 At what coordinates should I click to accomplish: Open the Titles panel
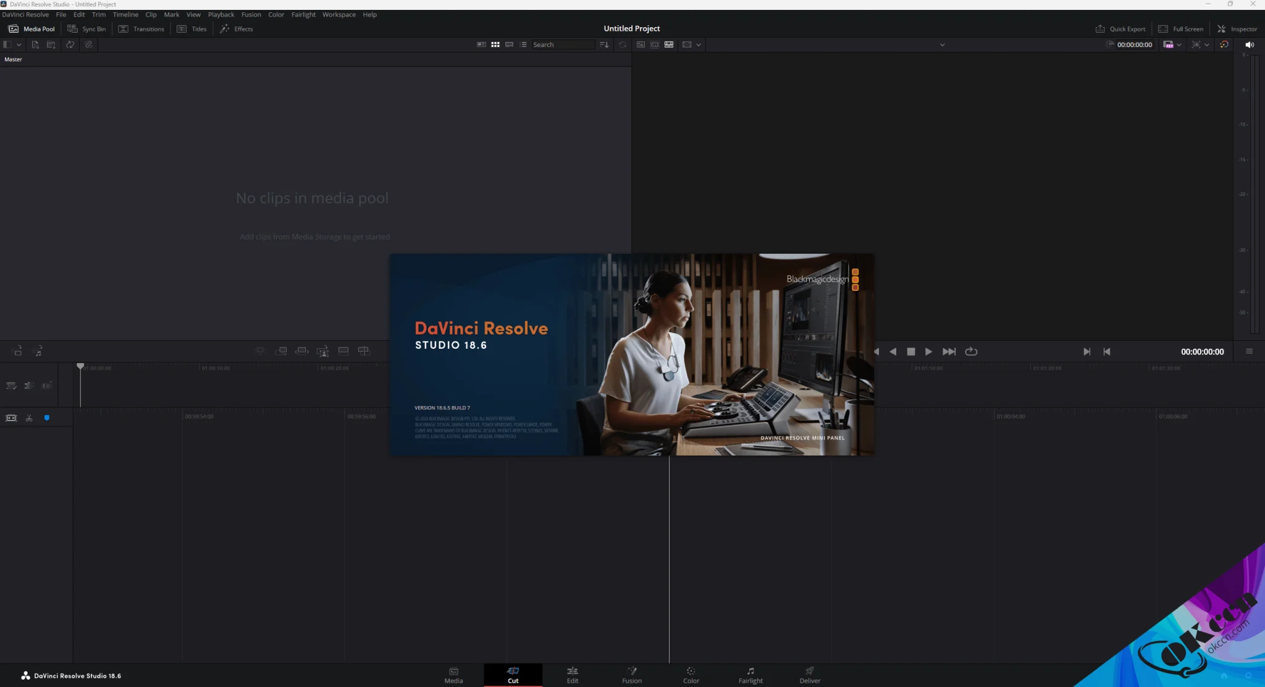pyautogui.click(x=191, y=29)
